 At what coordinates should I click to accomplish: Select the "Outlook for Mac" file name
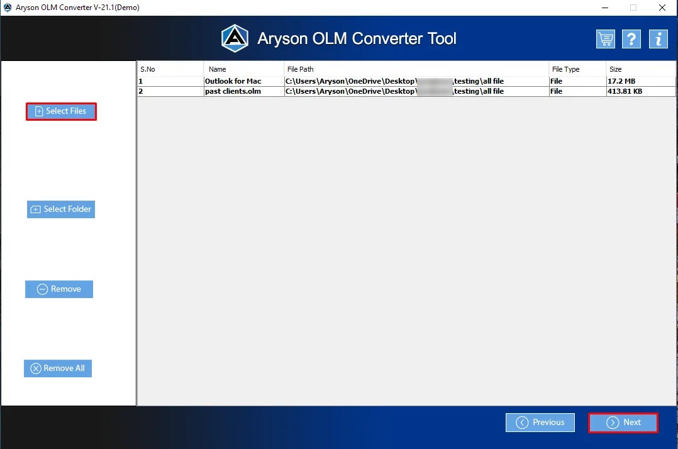(233, 81)
